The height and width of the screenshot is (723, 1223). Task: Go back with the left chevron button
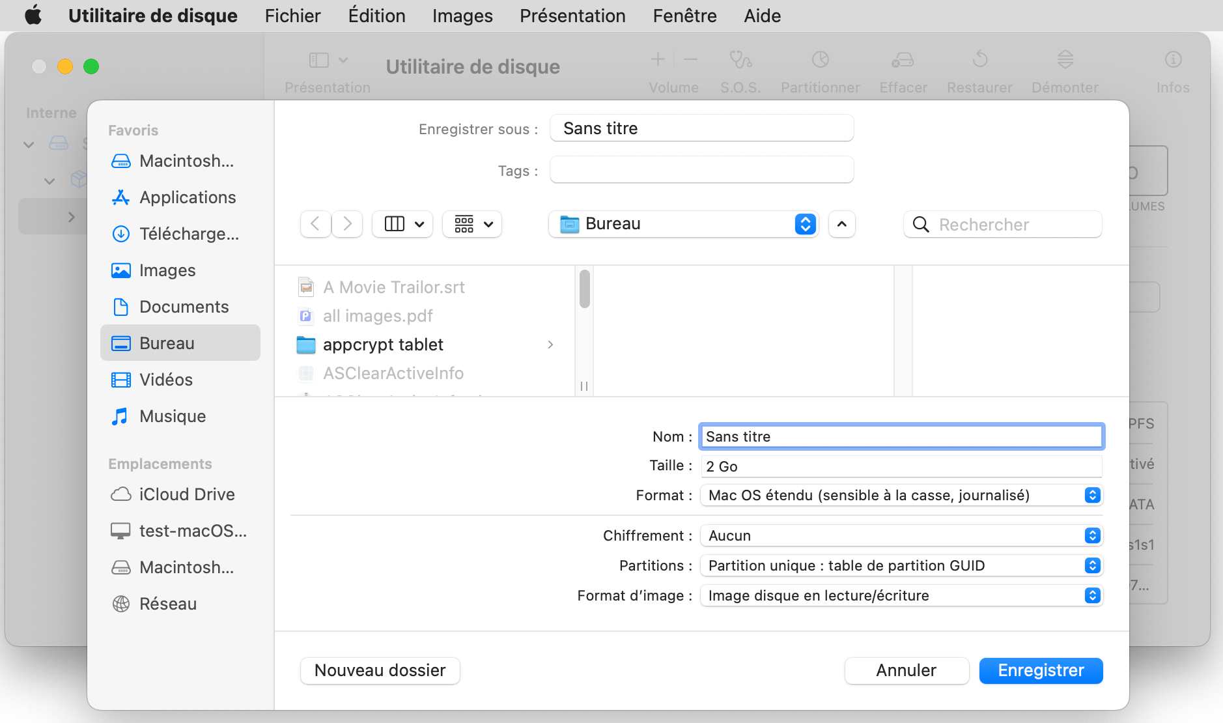coord(316,224)
